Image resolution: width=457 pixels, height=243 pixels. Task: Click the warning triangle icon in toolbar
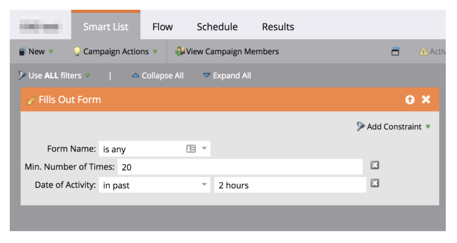tap(423, 52)
